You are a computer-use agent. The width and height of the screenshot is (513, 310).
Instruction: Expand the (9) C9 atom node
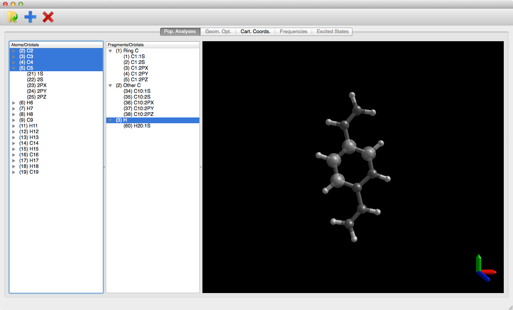(14, 120)
